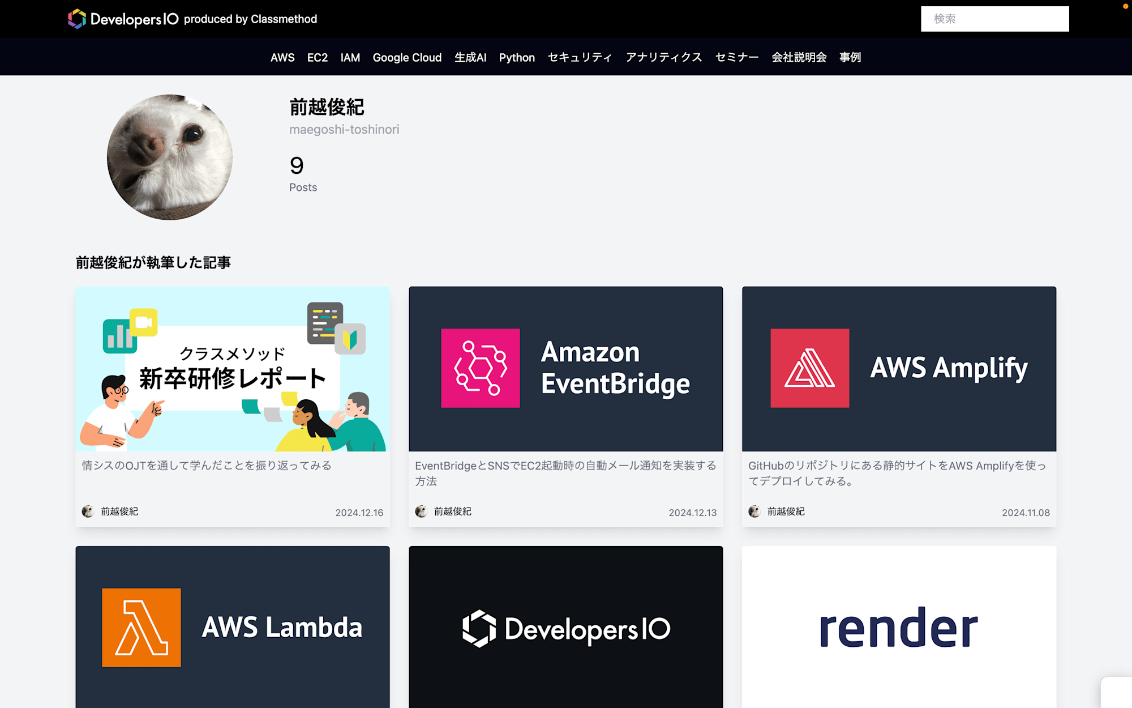Open the アナリティクス navigation item
1132x708 pixels.
pos(664,57)
